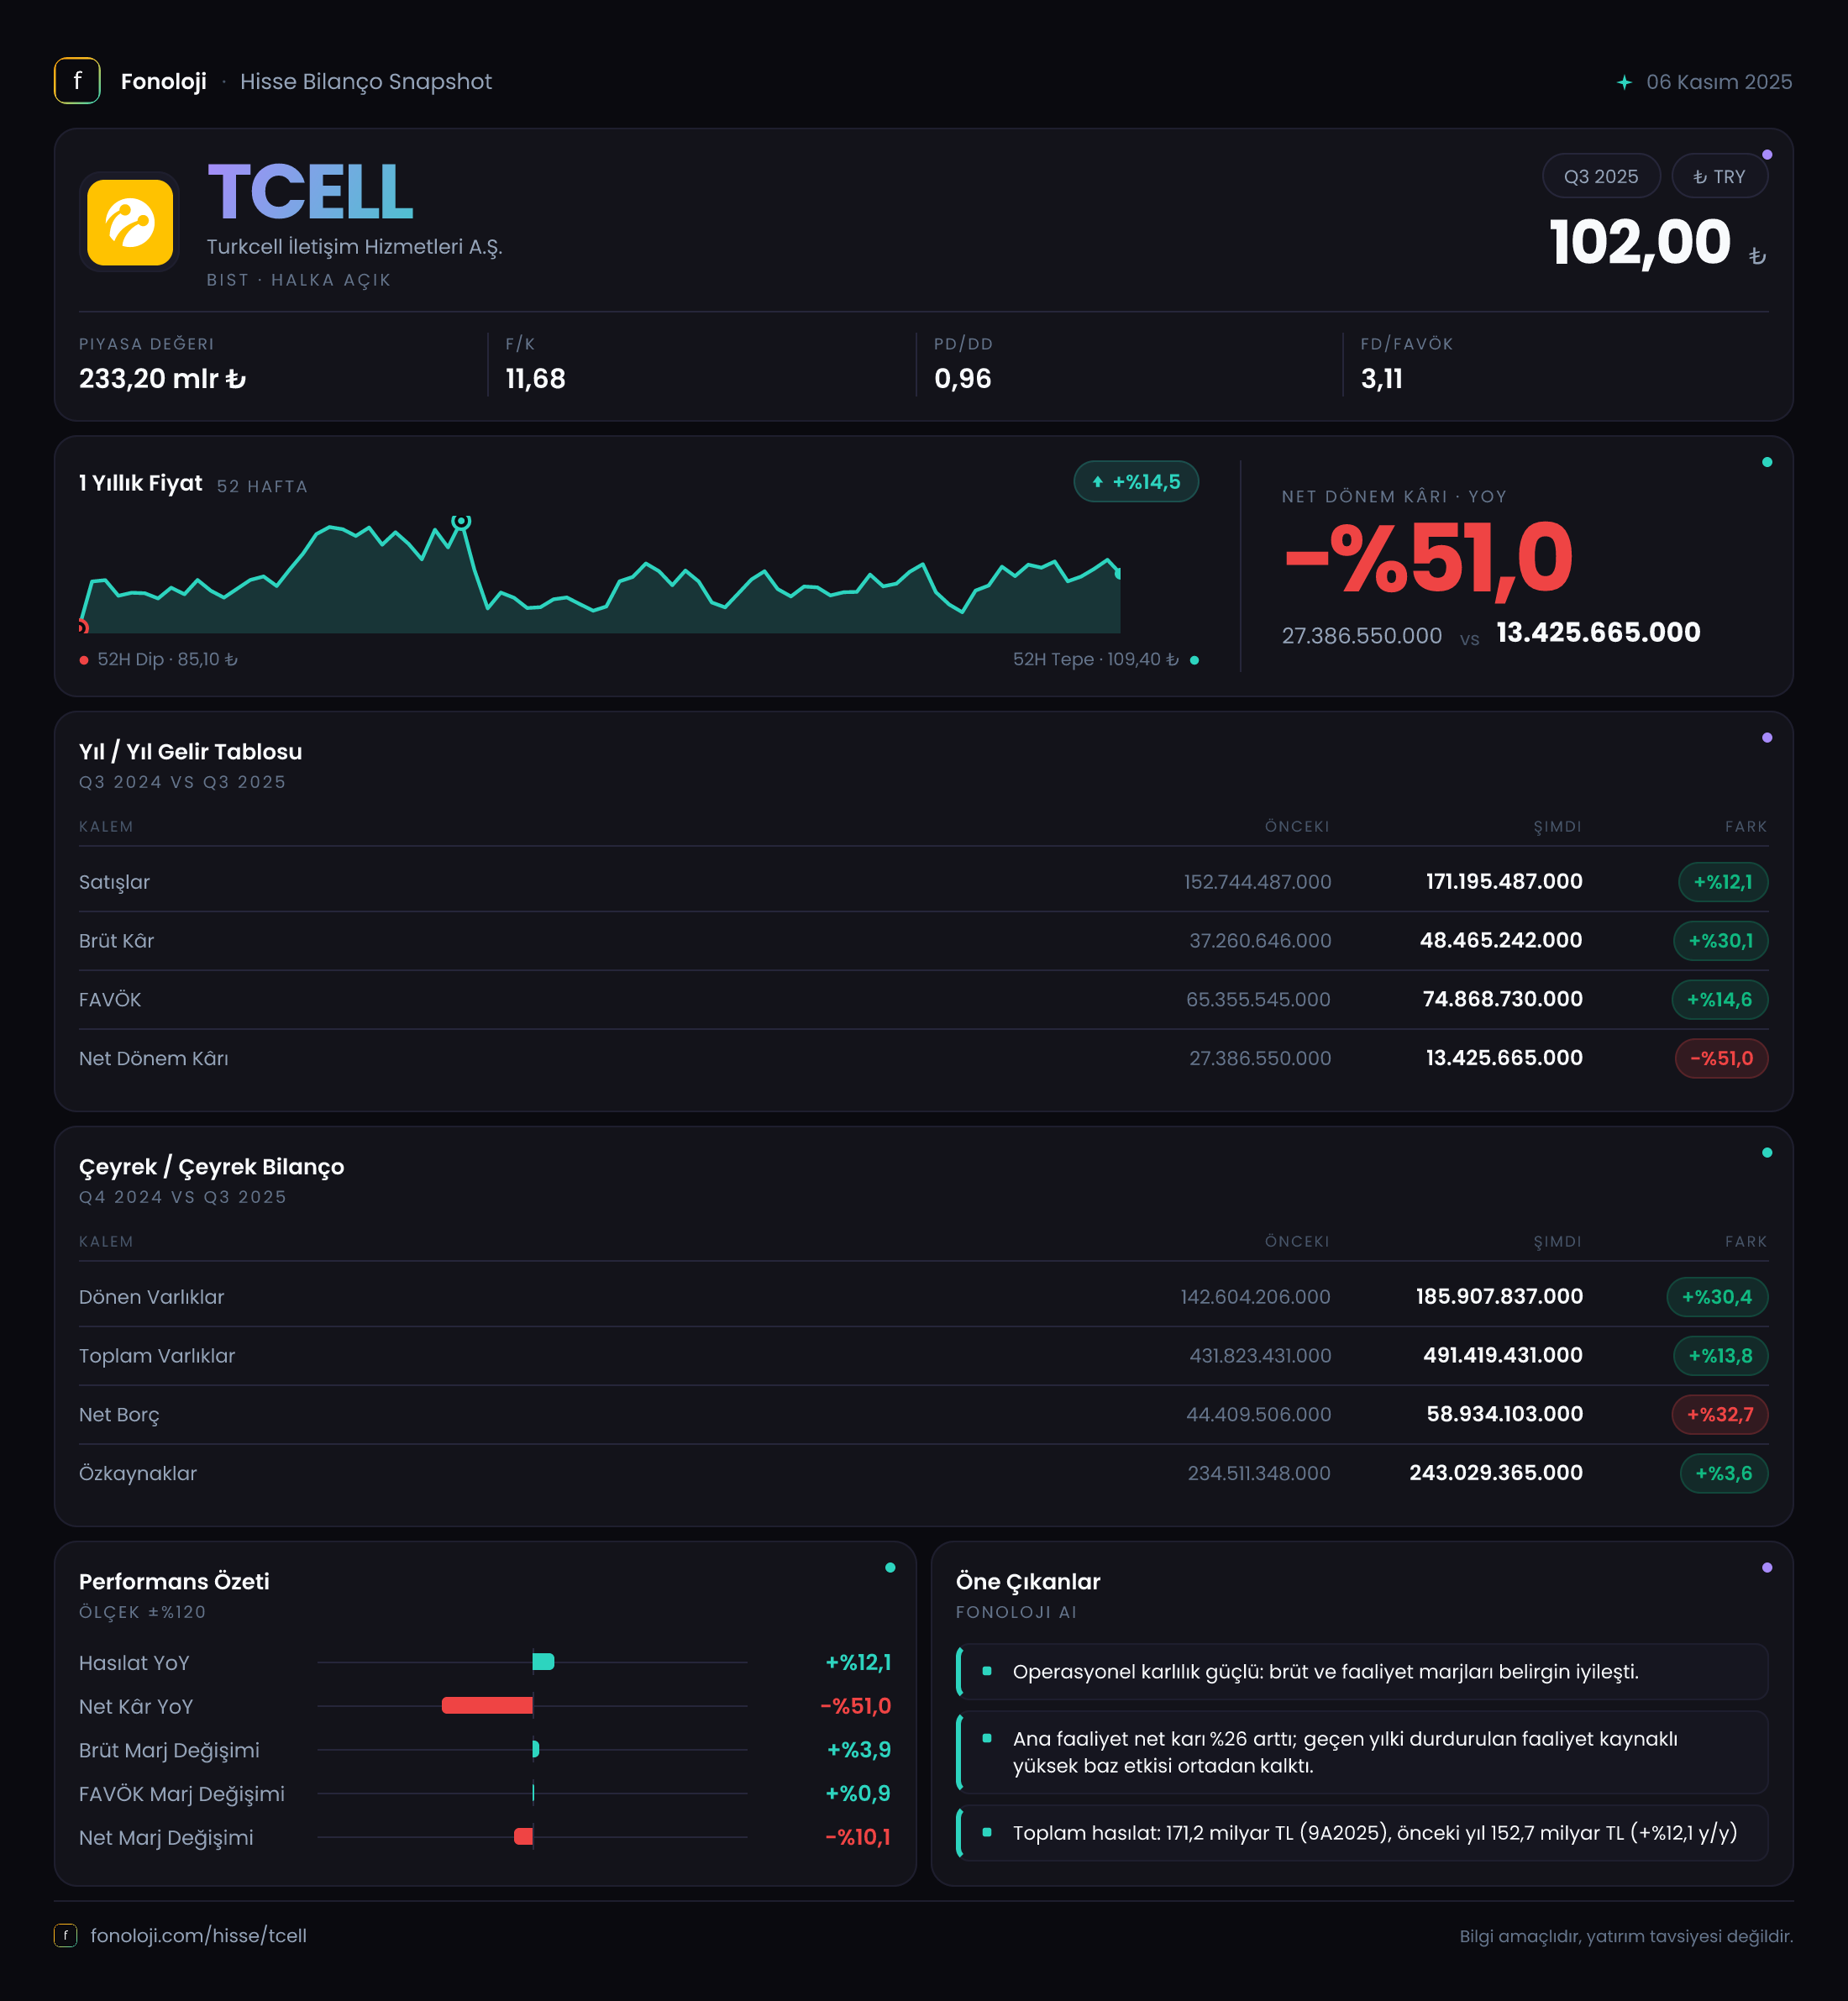
Task: Click the +%3,6 badge in Özkaynaklar row
Action: click(1723, 1473)
